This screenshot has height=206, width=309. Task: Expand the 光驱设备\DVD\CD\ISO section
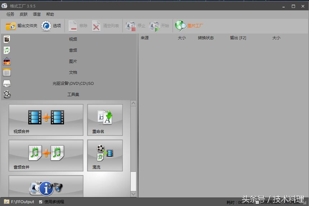pyautogui.click(x=73, y=83)
